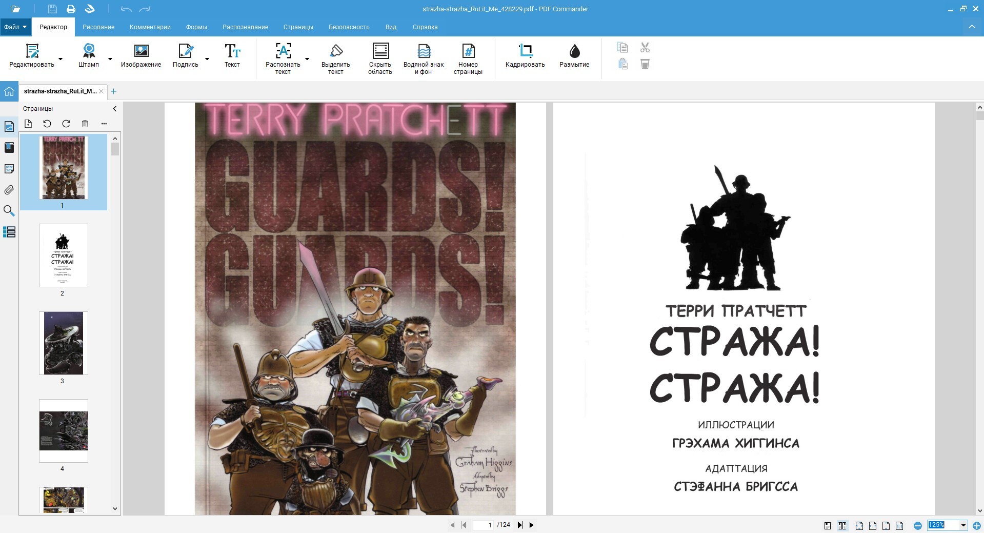
Task: Click the Скрыть область redaction tool
Action: pos(380,59)
